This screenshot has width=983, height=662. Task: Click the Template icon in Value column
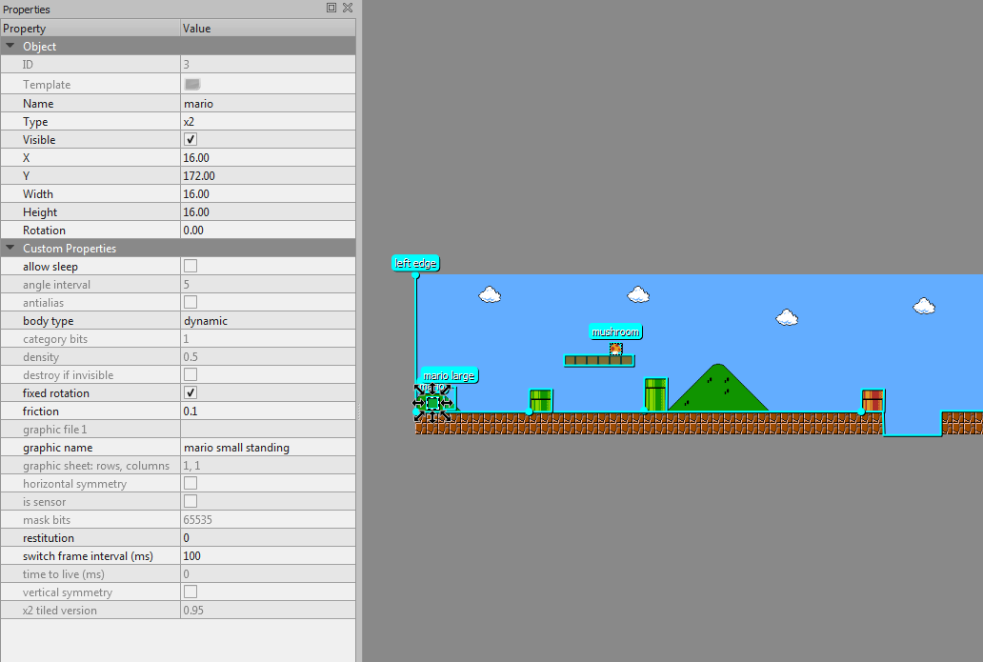click(192, 84)
